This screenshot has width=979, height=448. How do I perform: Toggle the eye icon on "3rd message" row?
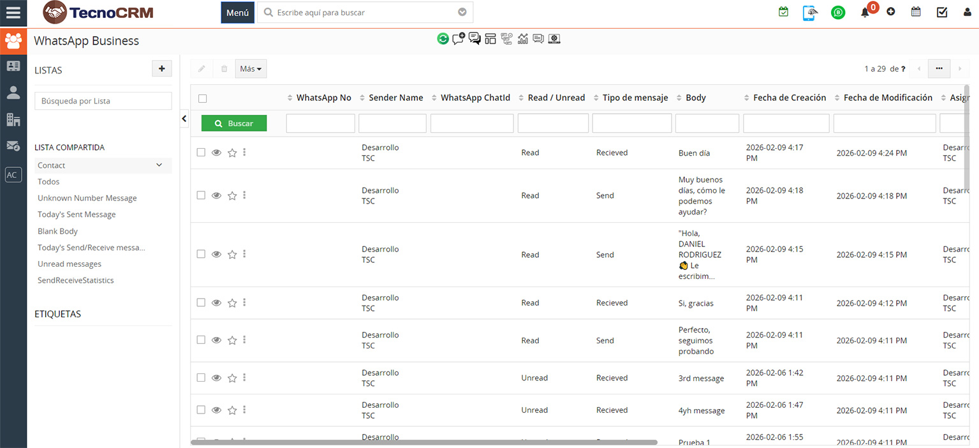click(x=216, y=378)
